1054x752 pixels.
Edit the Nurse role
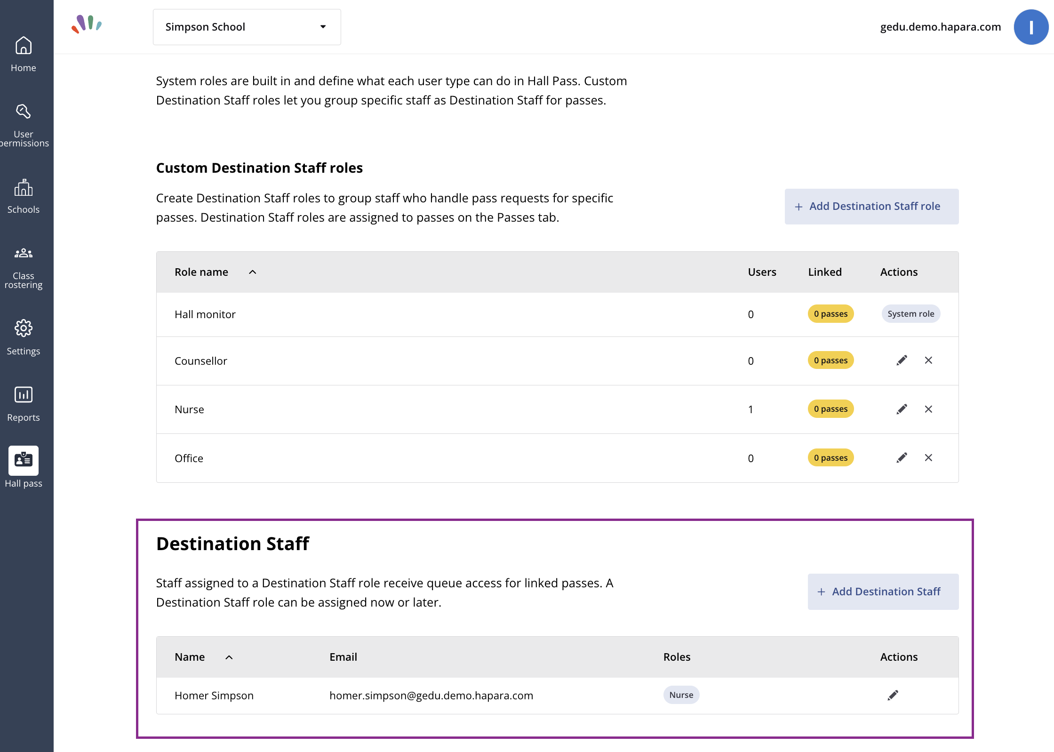tap(902, 409)
